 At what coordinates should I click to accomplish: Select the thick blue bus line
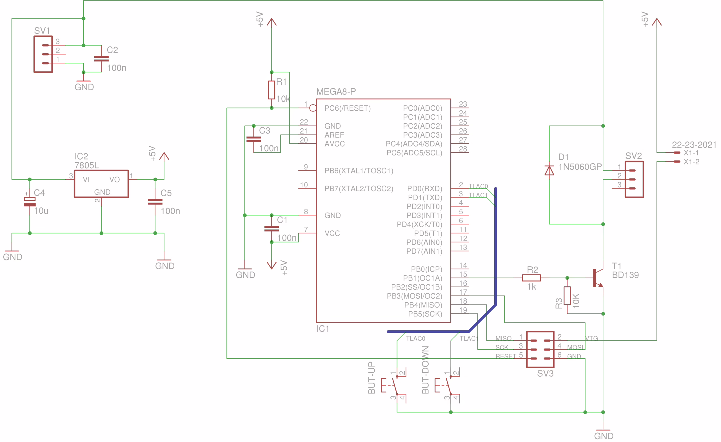(495, 249)
